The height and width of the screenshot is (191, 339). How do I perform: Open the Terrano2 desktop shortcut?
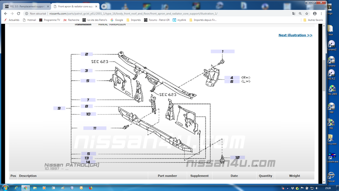[331, 45]
